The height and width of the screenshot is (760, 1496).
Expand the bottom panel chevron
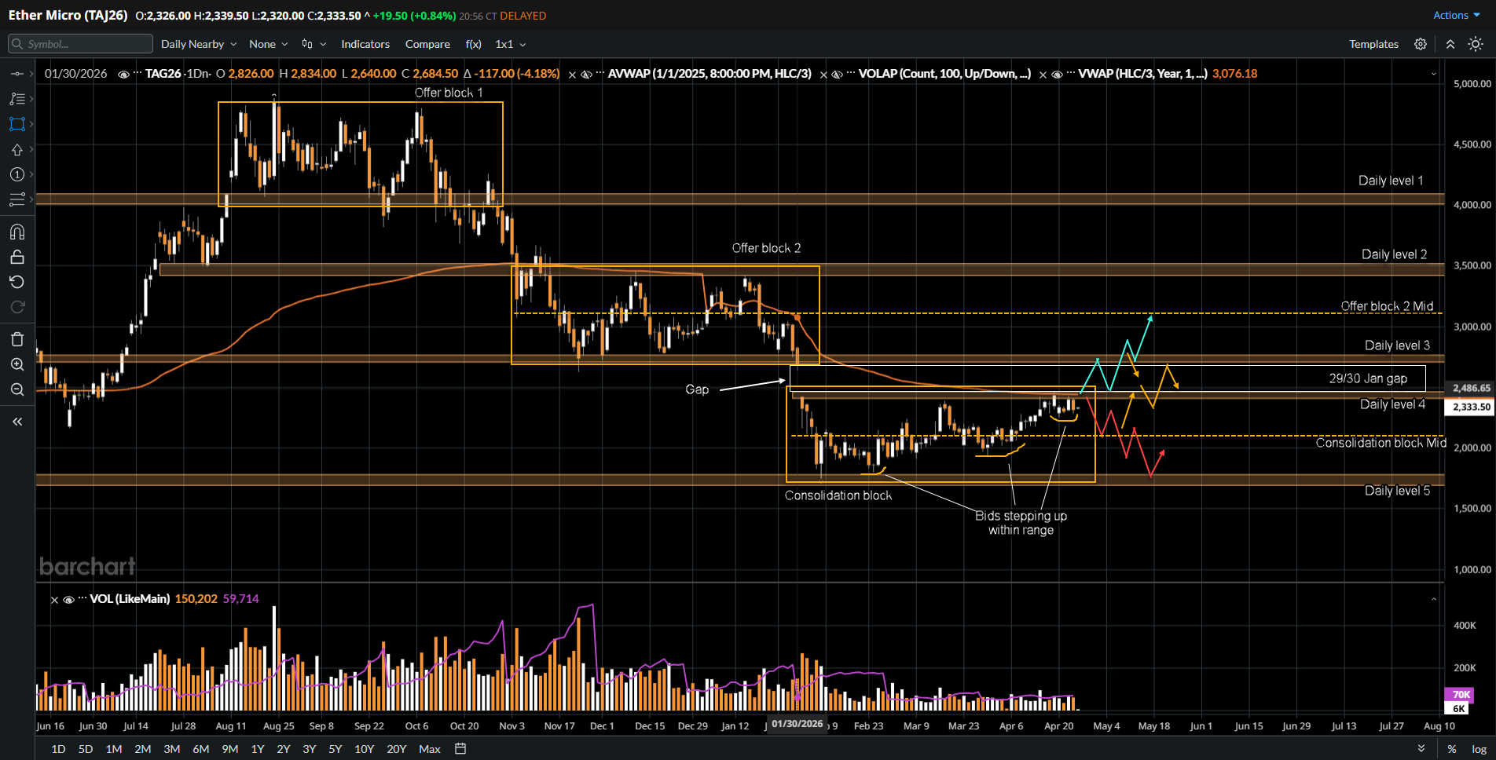1421,749
